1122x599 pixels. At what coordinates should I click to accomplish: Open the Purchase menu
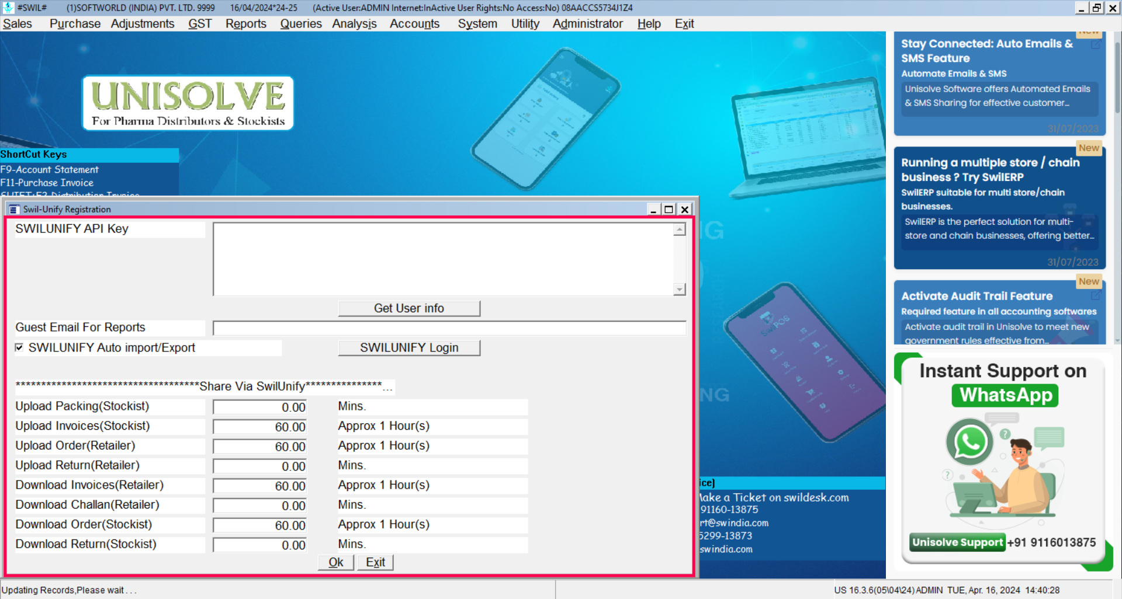(75, 24)
